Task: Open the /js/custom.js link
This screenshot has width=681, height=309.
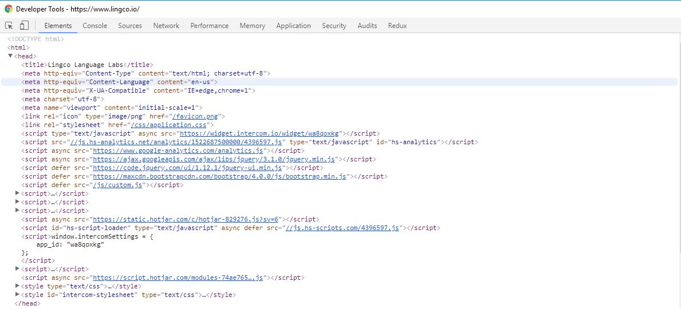Action: pyautogui.click(x=117, y=185)
